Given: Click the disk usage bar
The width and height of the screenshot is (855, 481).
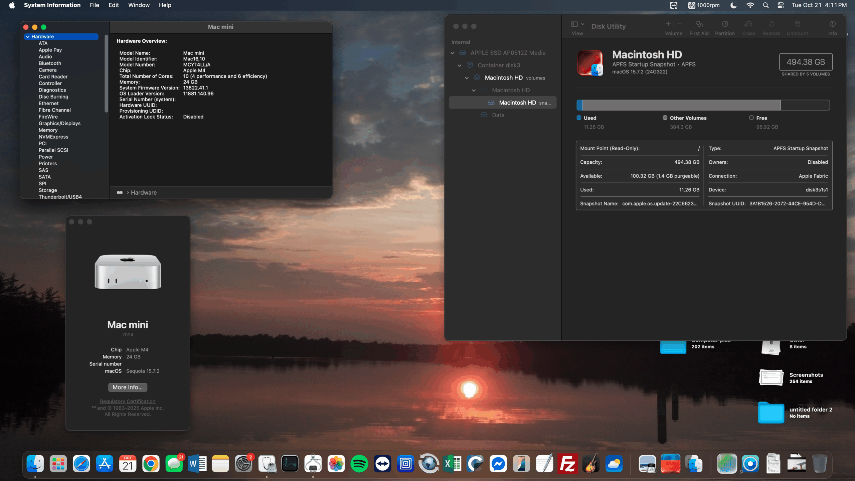Looking at the screenshot, I should 703,105.
